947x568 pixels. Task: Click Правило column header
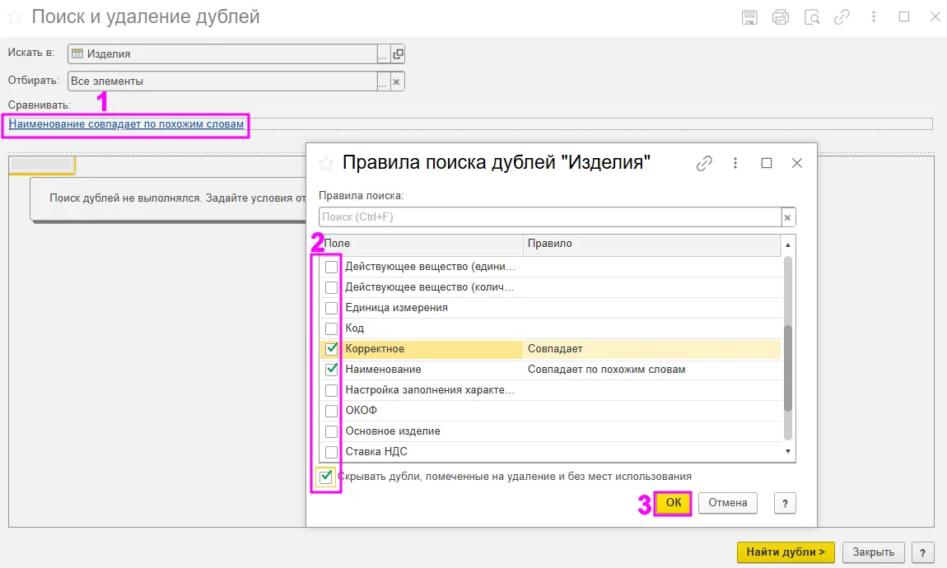(x=652, y=244)
